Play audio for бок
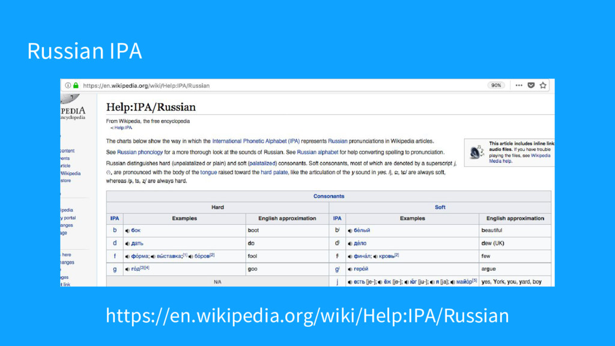 coord(127,231)
